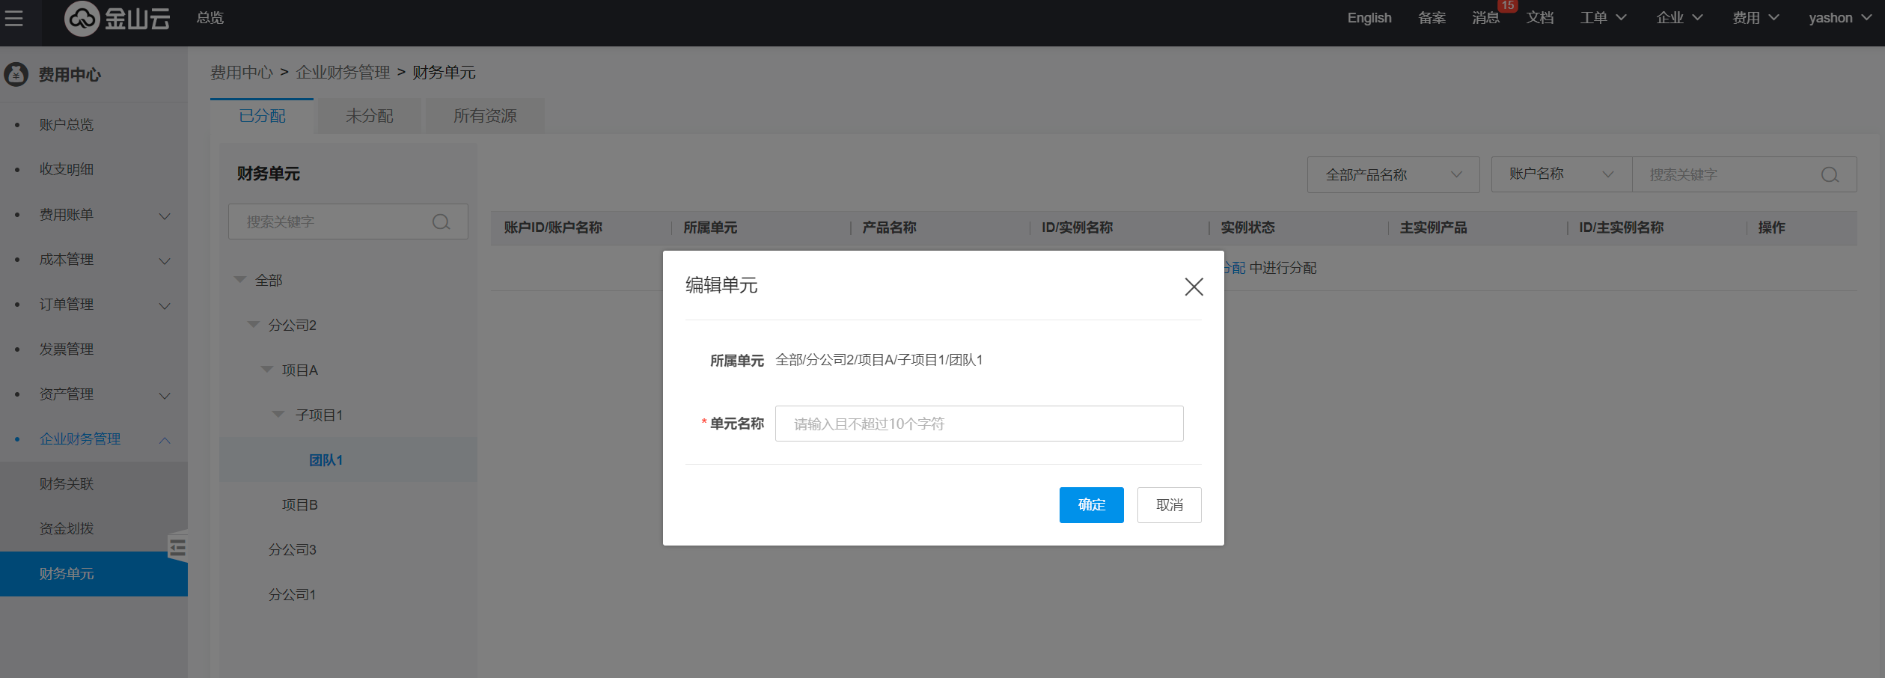Open the hamburger navigation menu
The image size is (1885, 678).
(13, 18)
